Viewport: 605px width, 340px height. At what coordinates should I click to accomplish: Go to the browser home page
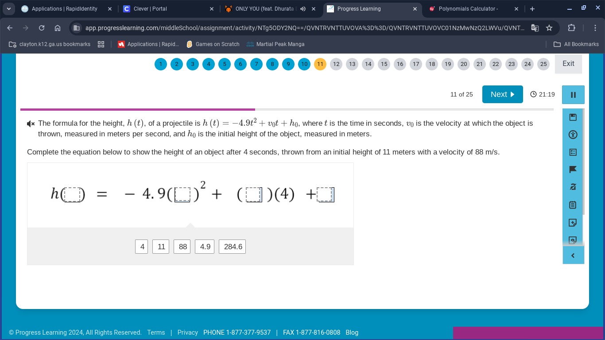coord(58,28)
